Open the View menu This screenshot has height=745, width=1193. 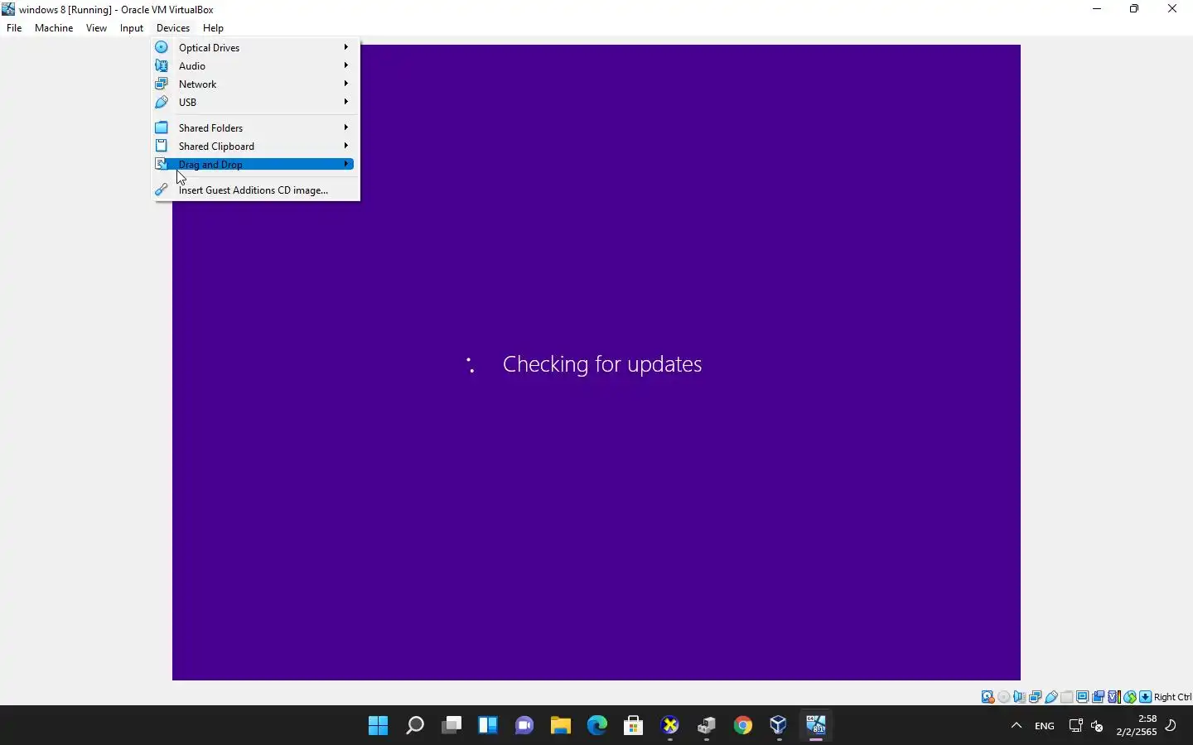click(96, 27)
